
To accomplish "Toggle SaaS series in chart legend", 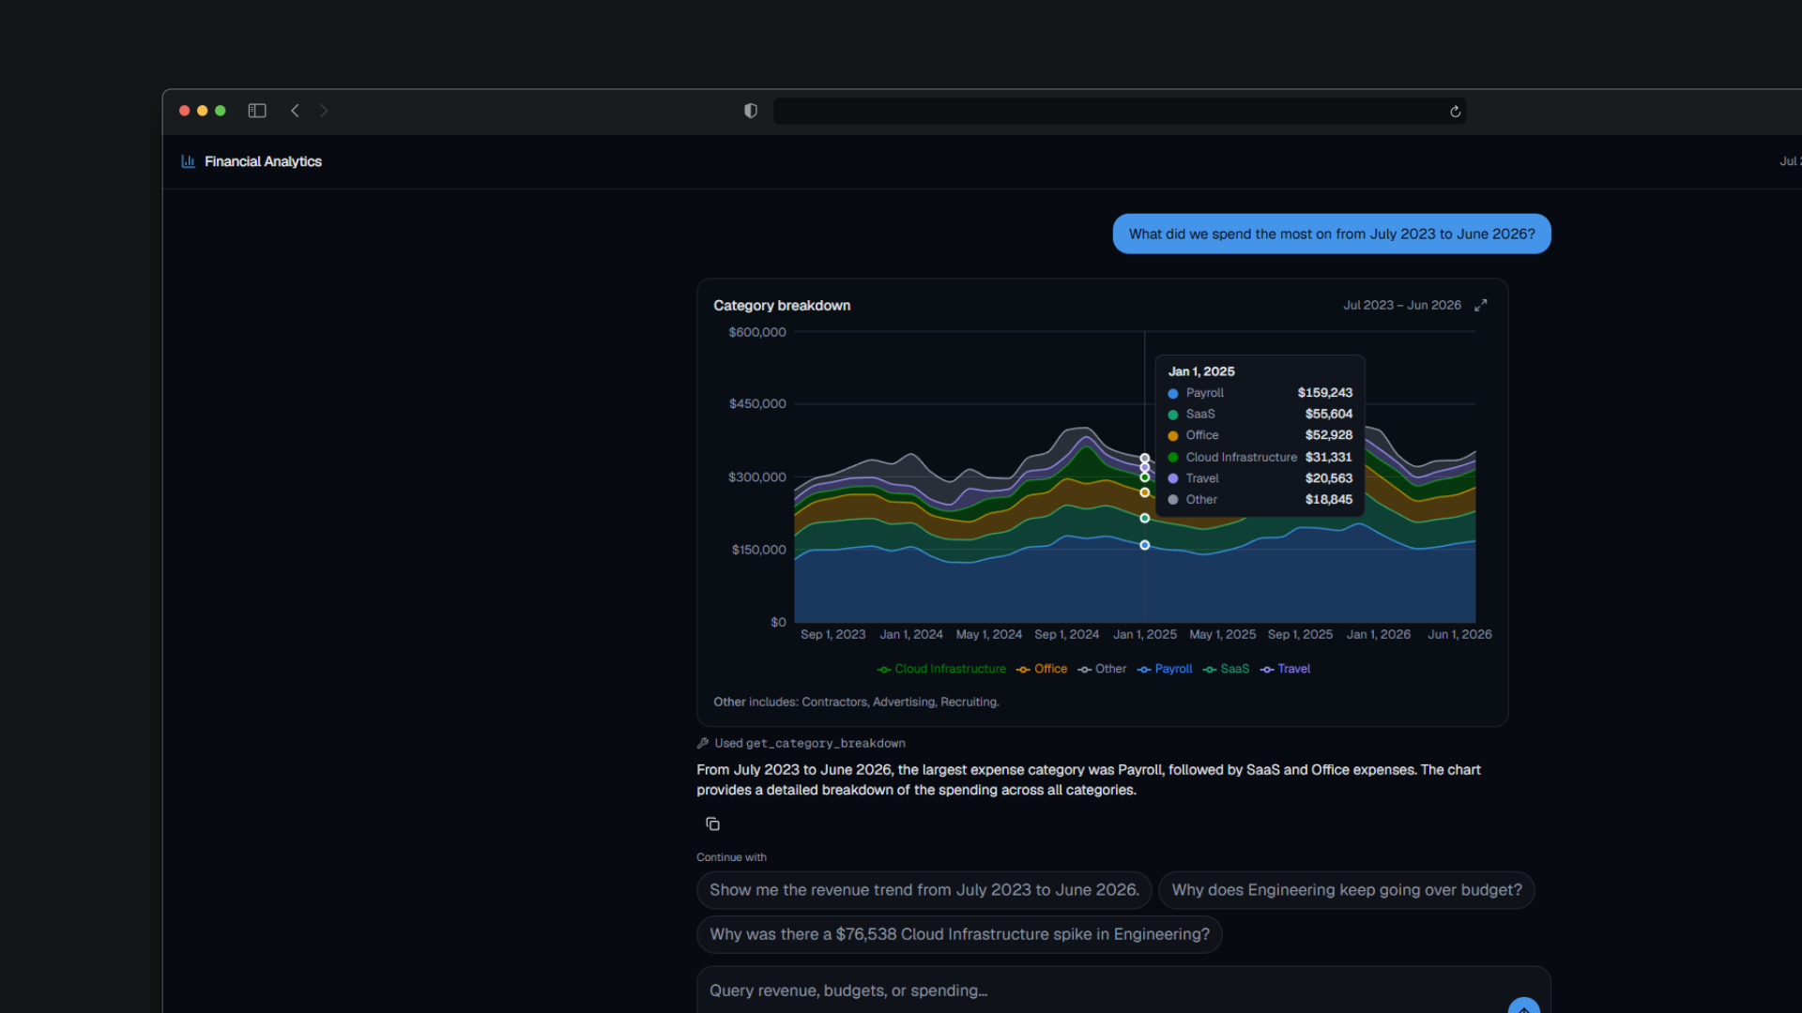I will pyautogui.click(x=1226, y=669).
